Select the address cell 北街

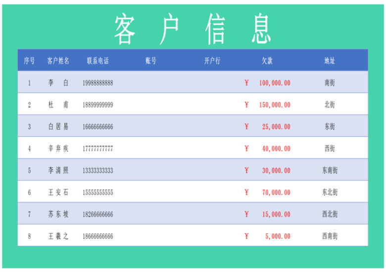pyautogui.click(x=330, y=105)
